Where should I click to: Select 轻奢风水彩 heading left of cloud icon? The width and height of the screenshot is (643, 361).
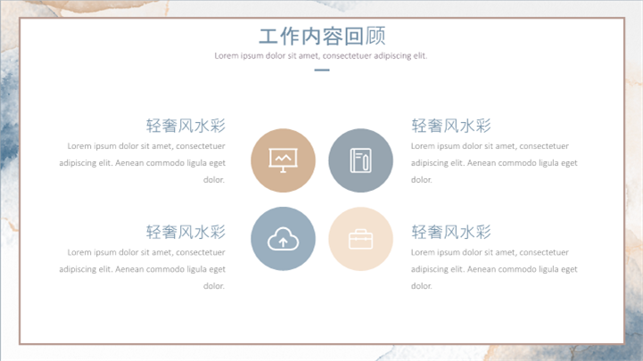pos(185,232)
